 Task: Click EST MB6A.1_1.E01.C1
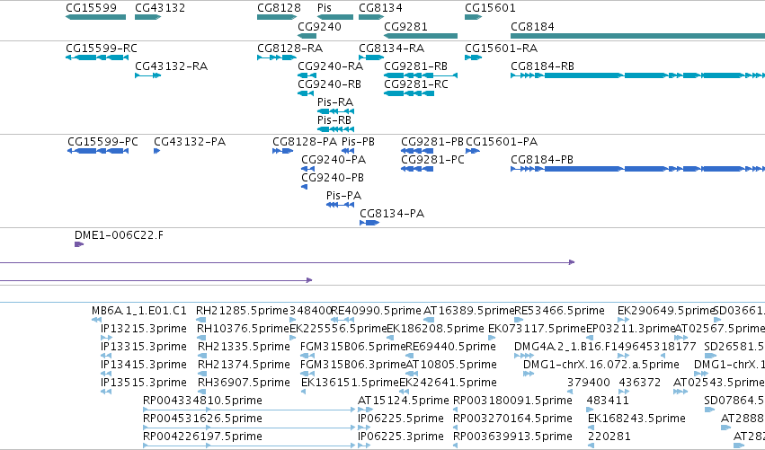tap(96, 321)
